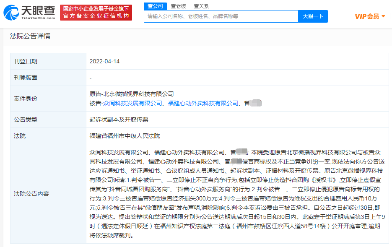Click the 刊登版面 label cell

click(48, 78)
